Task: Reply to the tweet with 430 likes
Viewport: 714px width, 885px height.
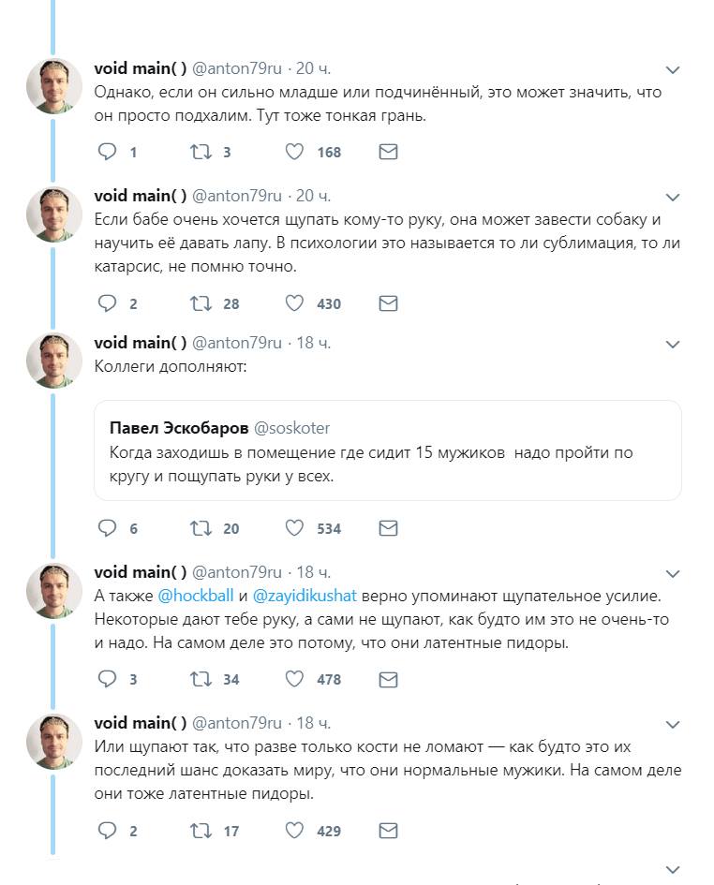Action: [107, 303]
